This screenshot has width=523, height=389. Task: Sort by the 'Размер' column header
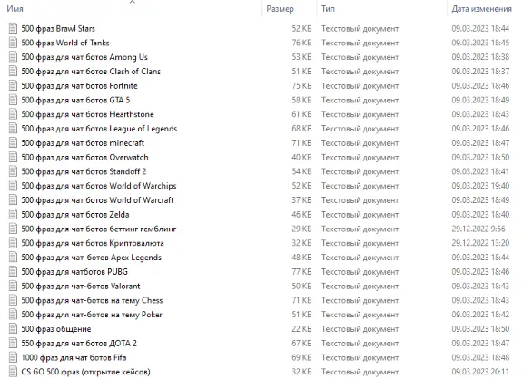click(x=280, y=9)
